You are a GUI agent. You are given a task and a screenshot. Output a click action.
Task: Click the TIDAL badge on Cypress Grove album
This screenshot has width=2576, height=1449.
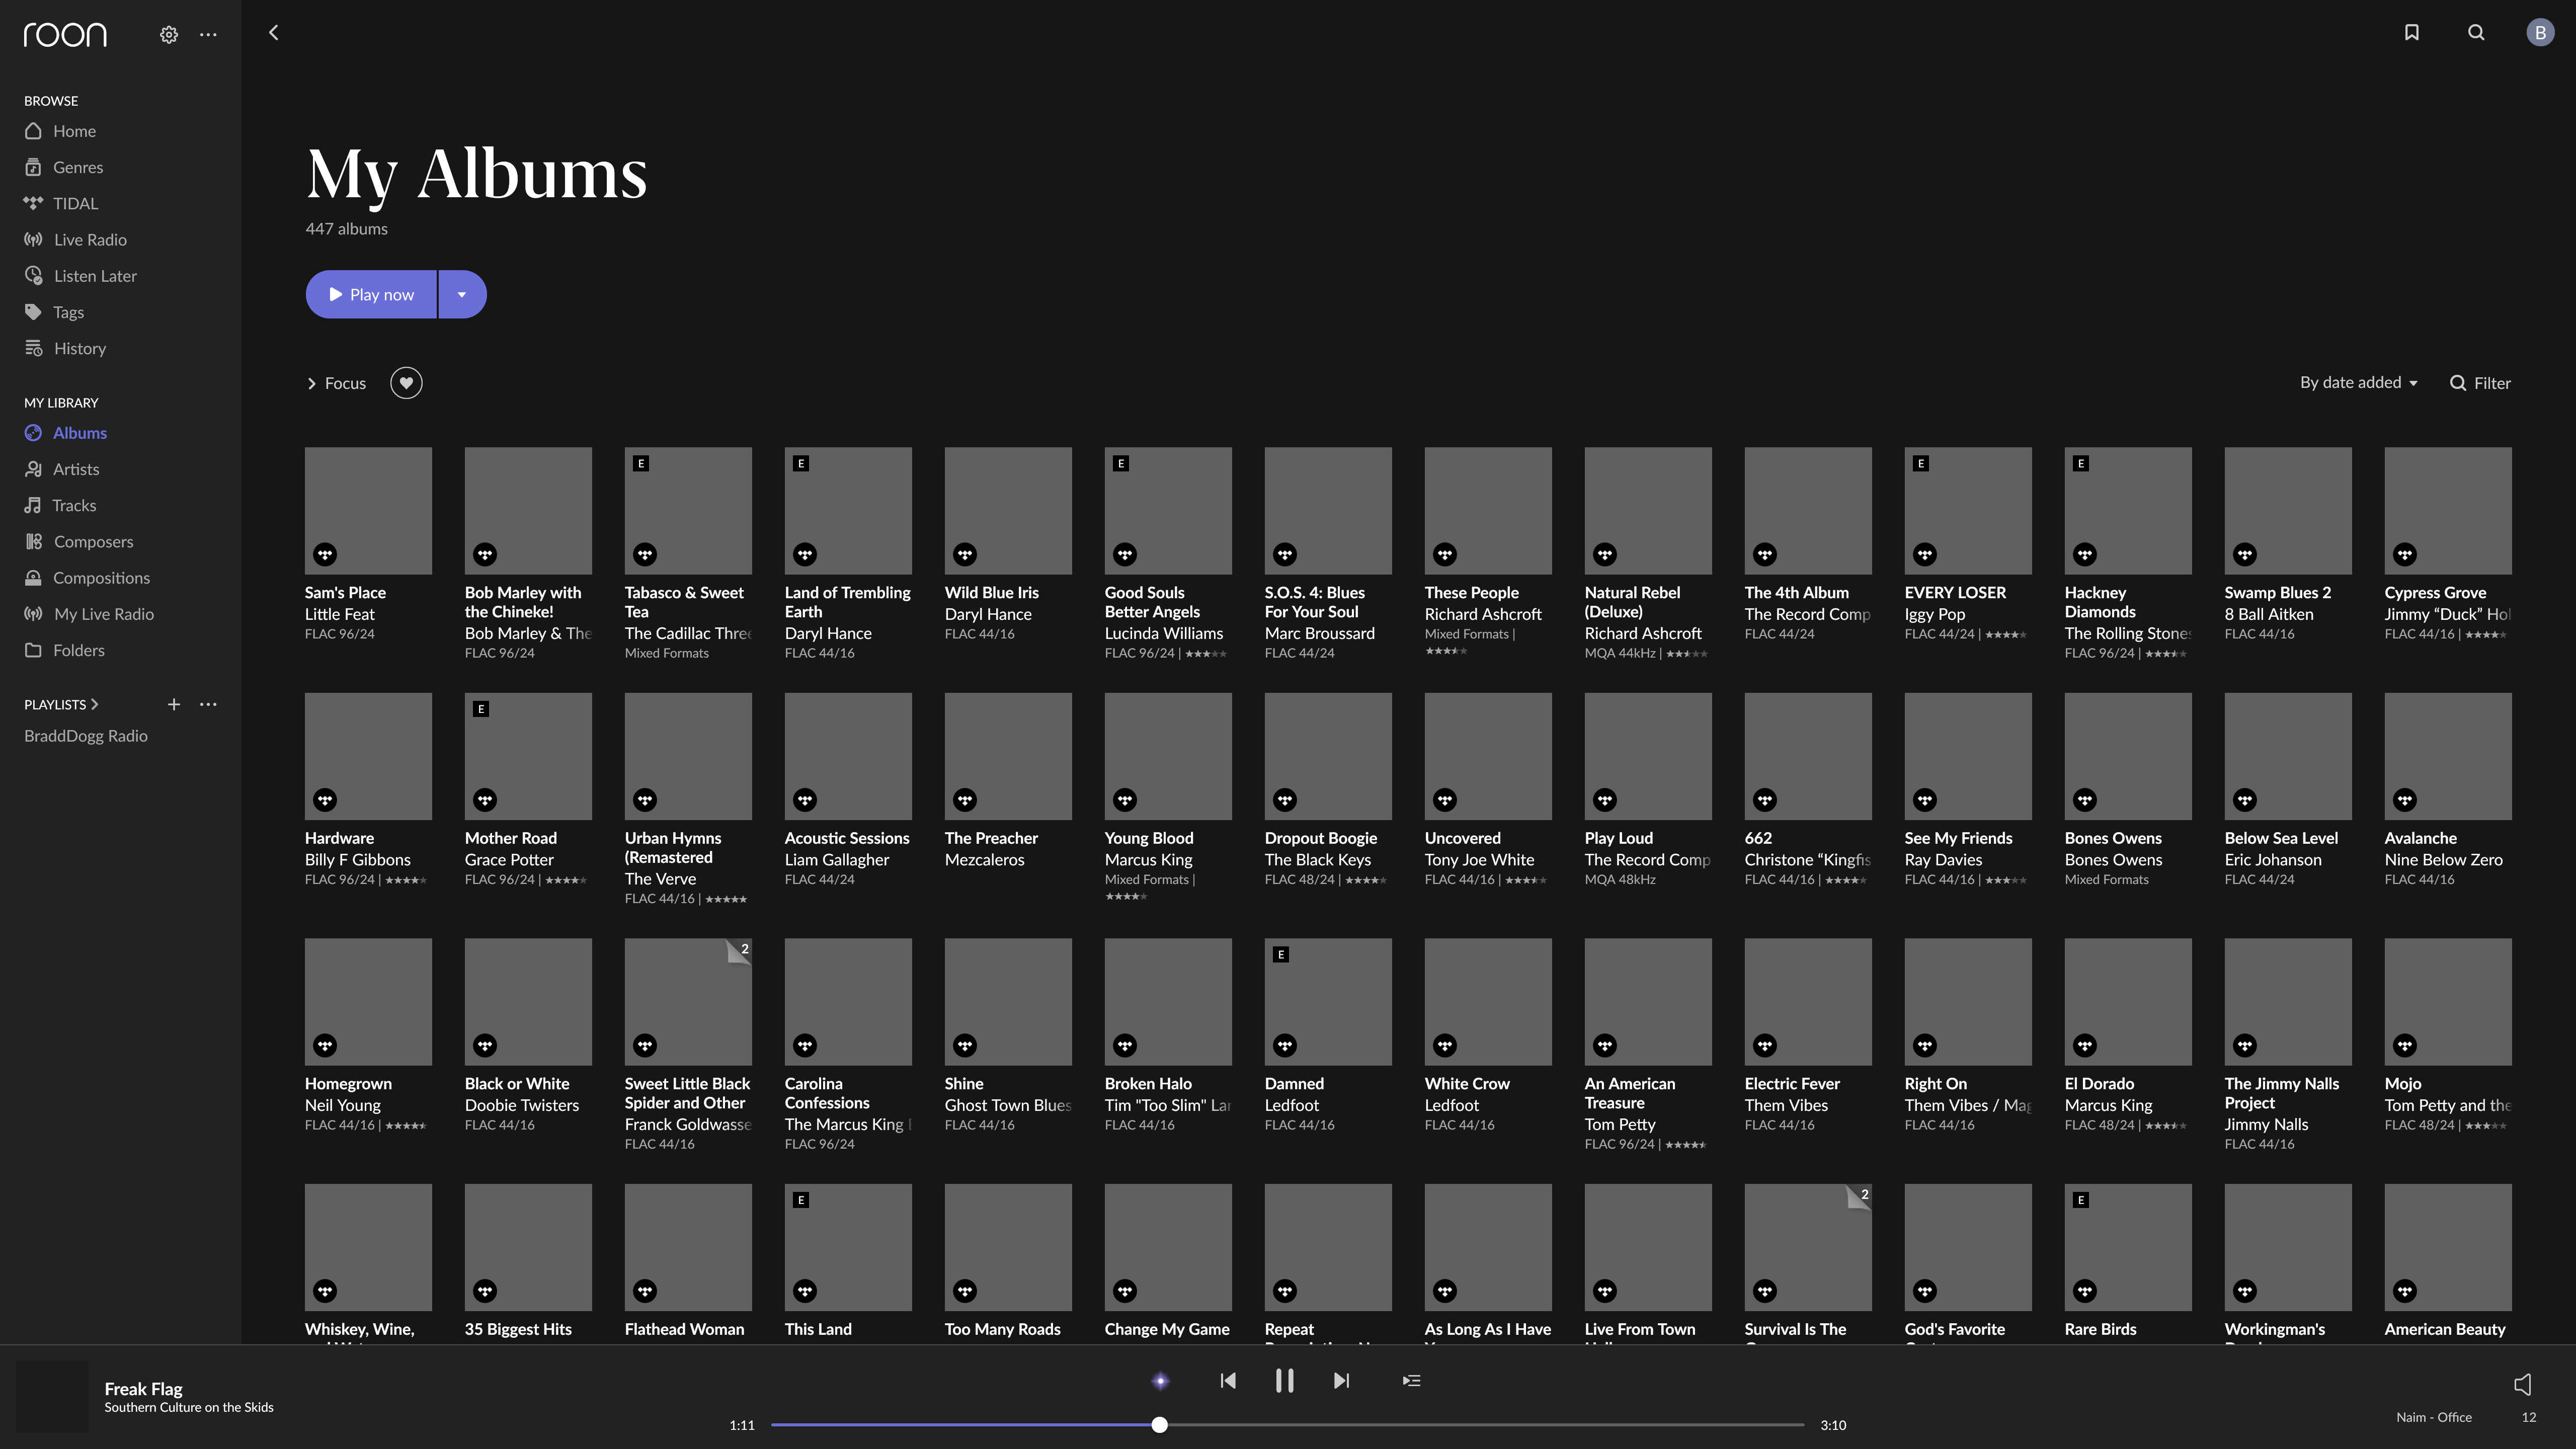tap(2405, 554)
